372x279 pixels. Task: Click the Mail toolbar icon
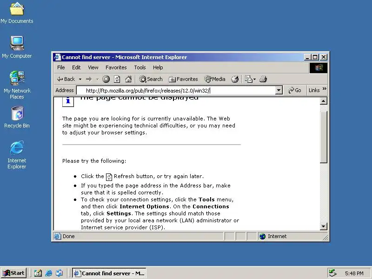pos(248,79)
